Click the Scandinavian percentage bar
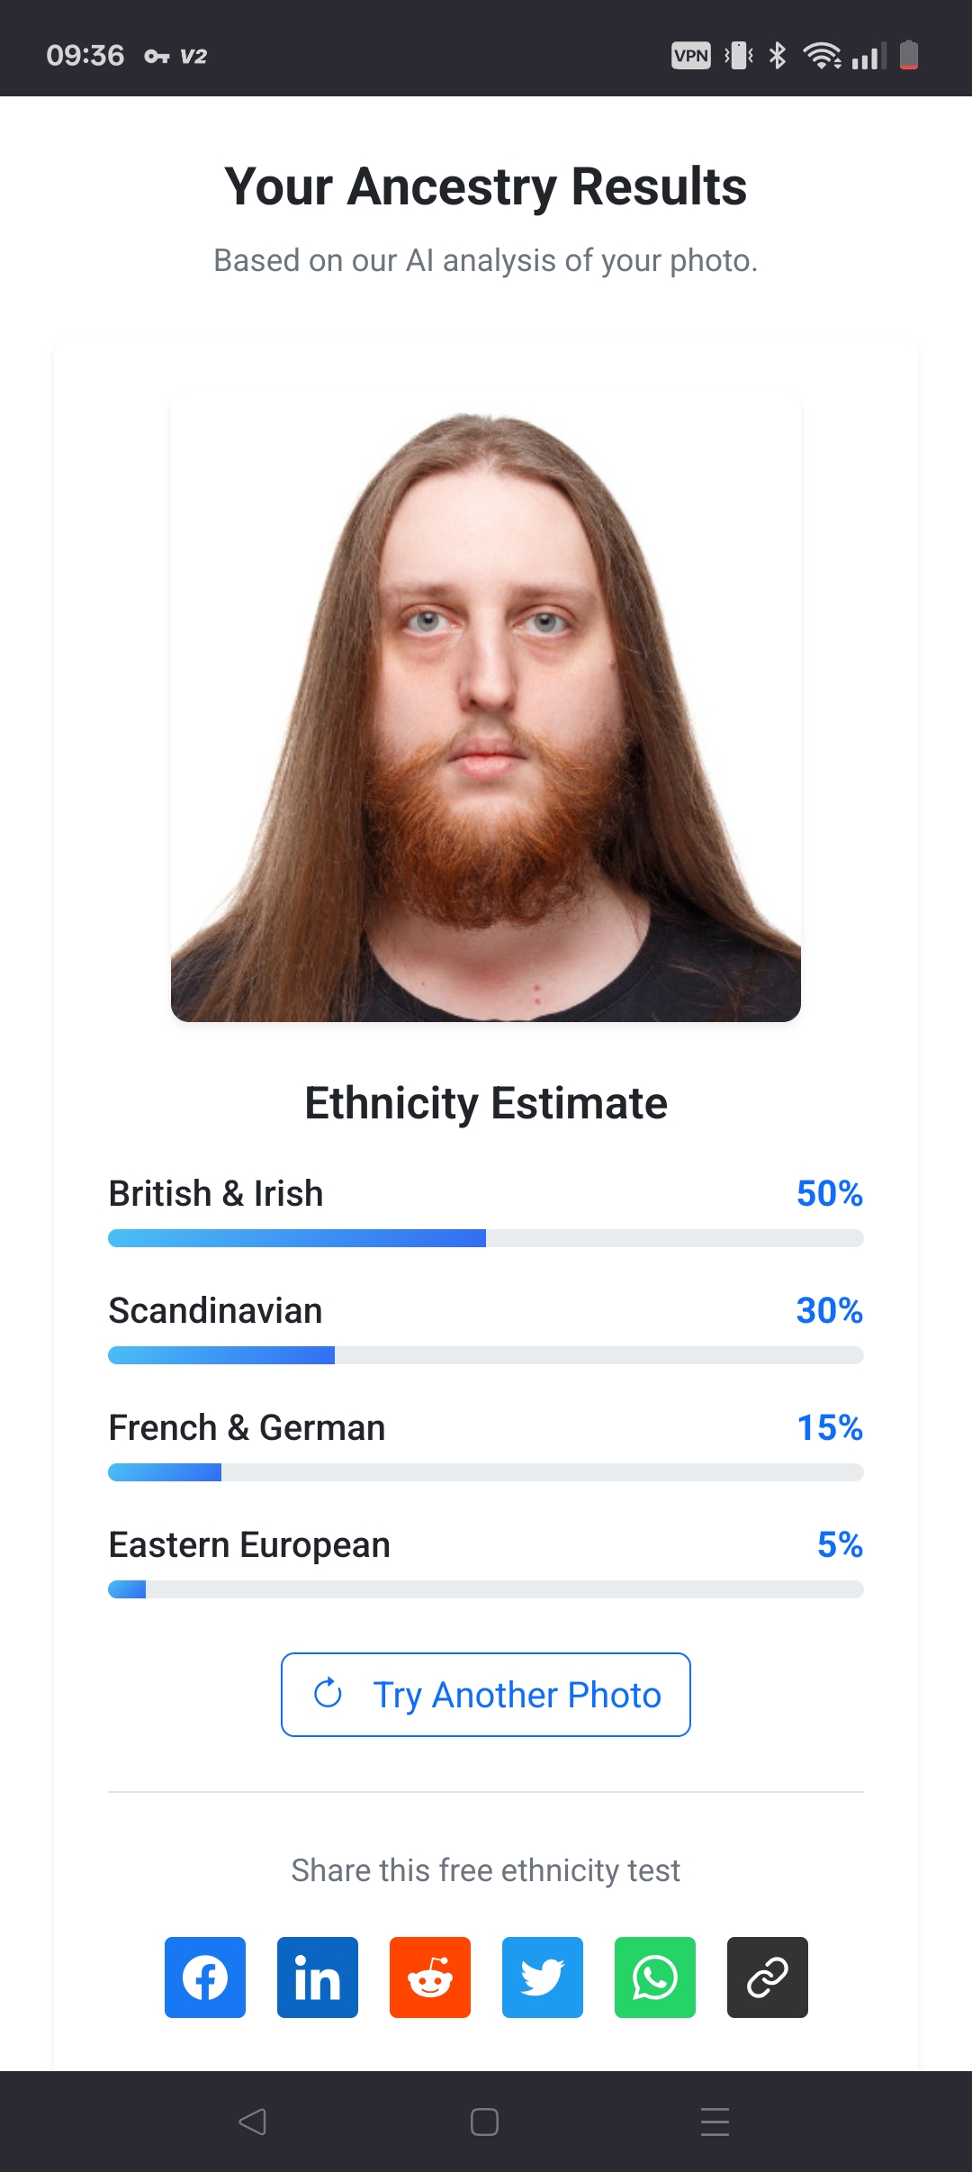This screenshot has height=2172, width=972. (x=486, y=1355)
